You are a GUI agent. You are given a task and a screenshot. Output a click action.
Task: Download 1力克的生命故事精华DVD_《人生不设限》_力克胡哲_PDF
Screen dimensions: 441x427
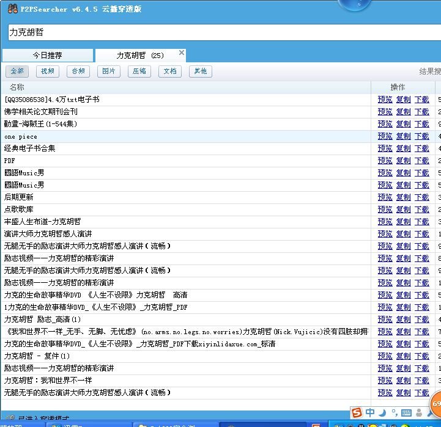(422, 307)
